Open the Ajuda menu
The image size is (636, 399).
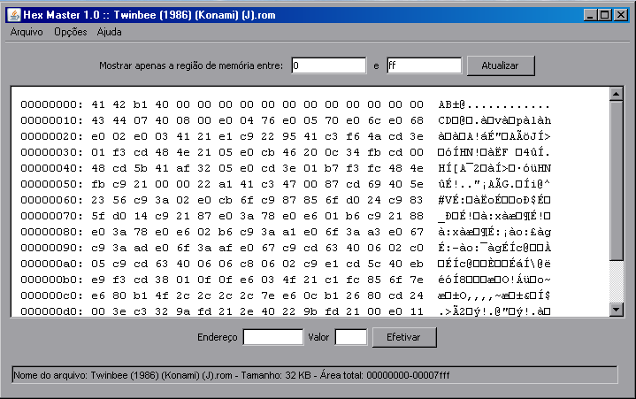[x=109, y=32]
